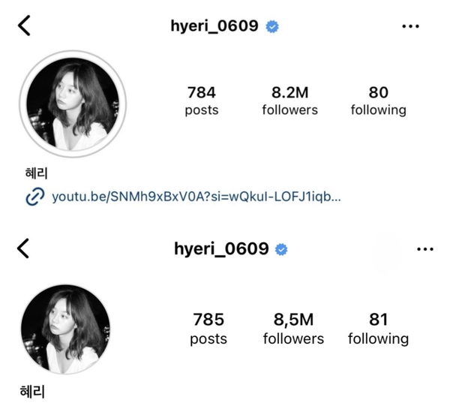Click the chain link icon before youtu.be URL
Screen dimensions: 465x406
[x=35, y=197]
